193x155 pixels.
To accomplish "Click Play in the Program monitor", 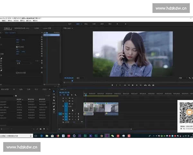I will coord(133,85).
